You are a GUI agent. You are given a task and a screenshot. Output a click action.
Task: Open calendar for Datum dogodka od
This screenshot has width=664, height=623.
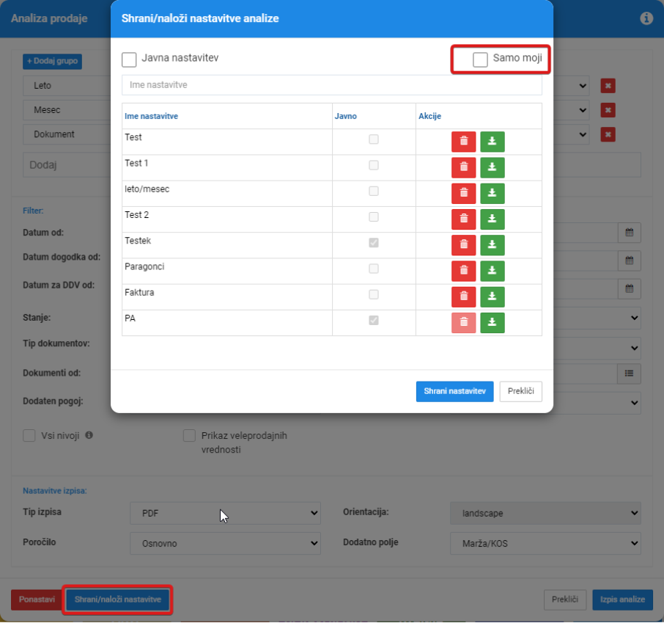630,261
